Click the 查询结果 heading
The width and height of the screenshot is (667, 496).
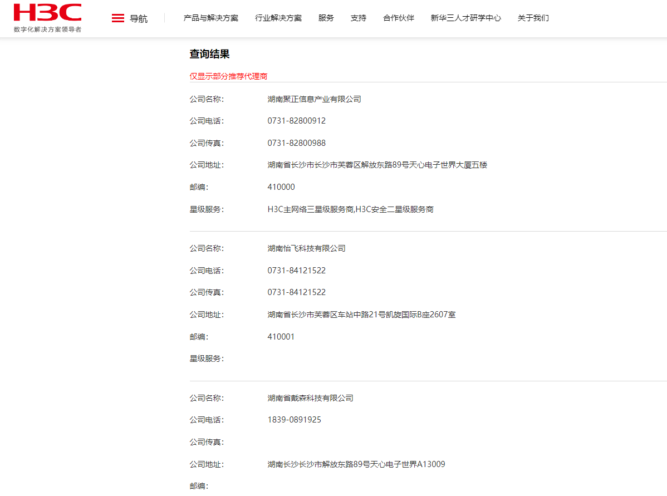pos(209,54)
